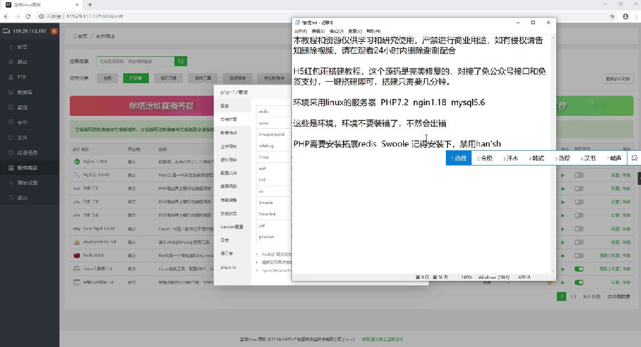The image size is (641, 347).
Task: Open the FTP section in the sidebar
Action: (21, 78)
